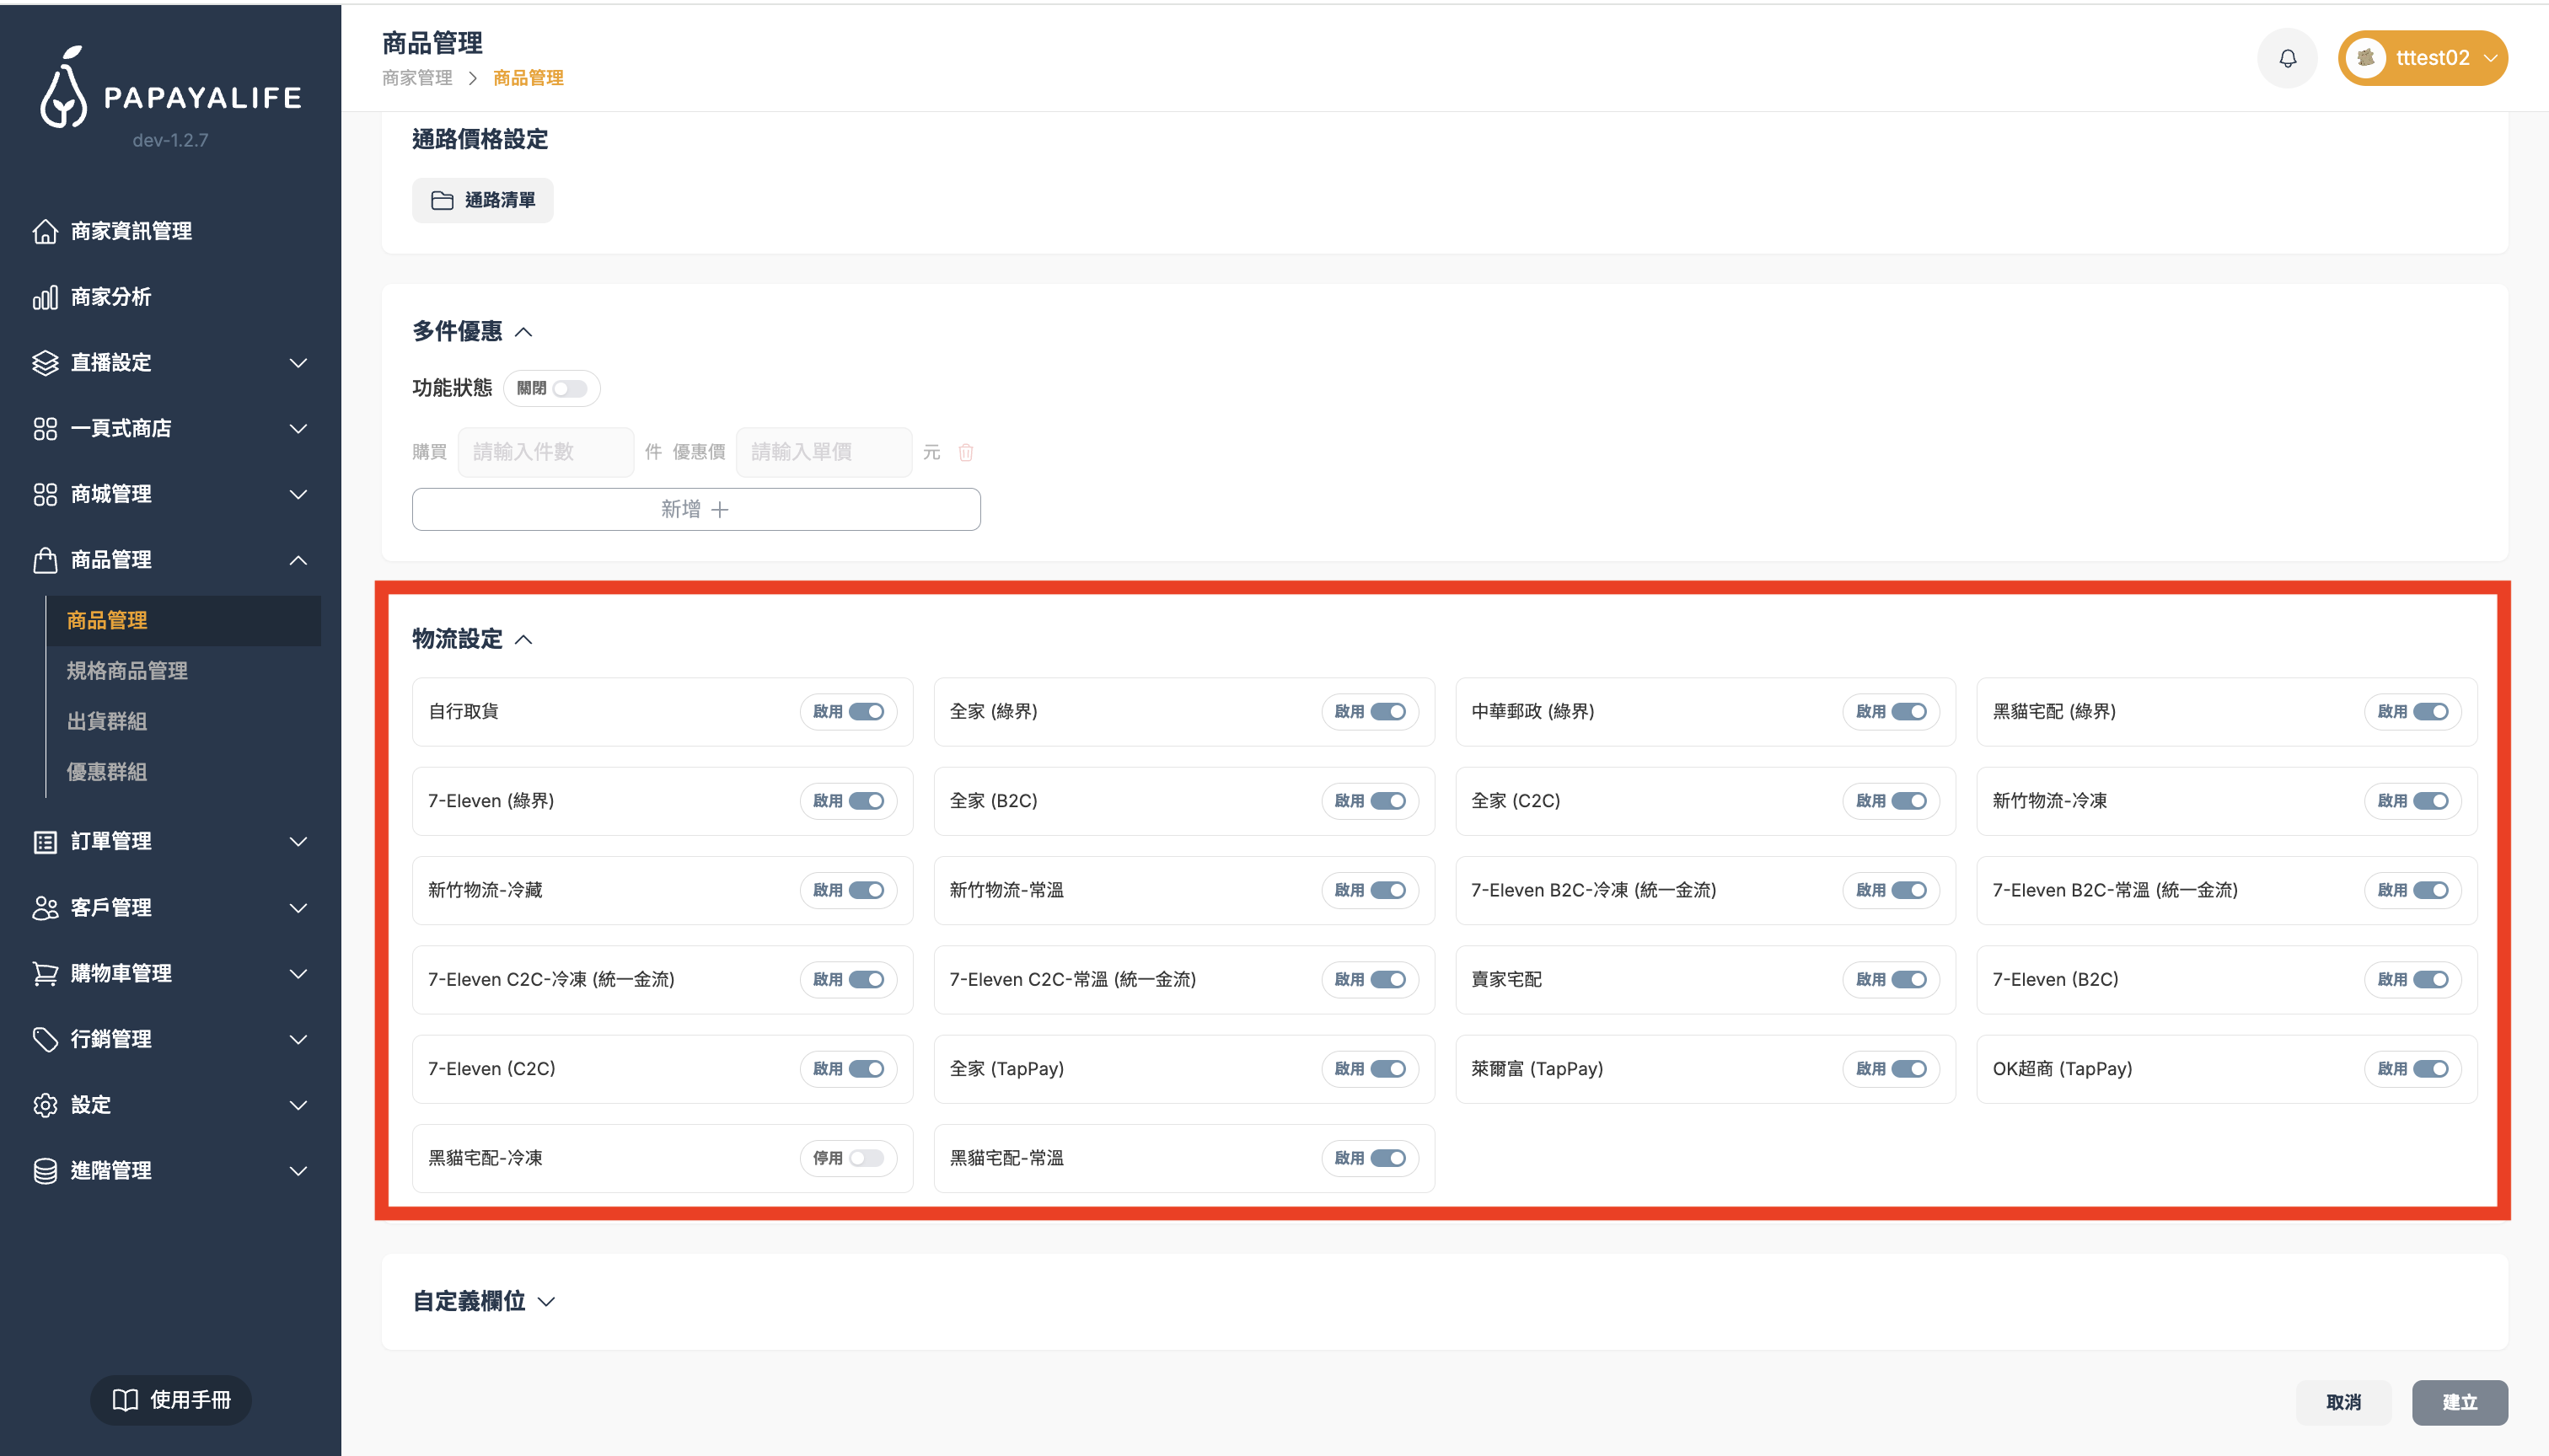This screenshot has height=1456, width=2549.
Task: Click the 行銷管理 tag icon
Action: point(45,1039)
